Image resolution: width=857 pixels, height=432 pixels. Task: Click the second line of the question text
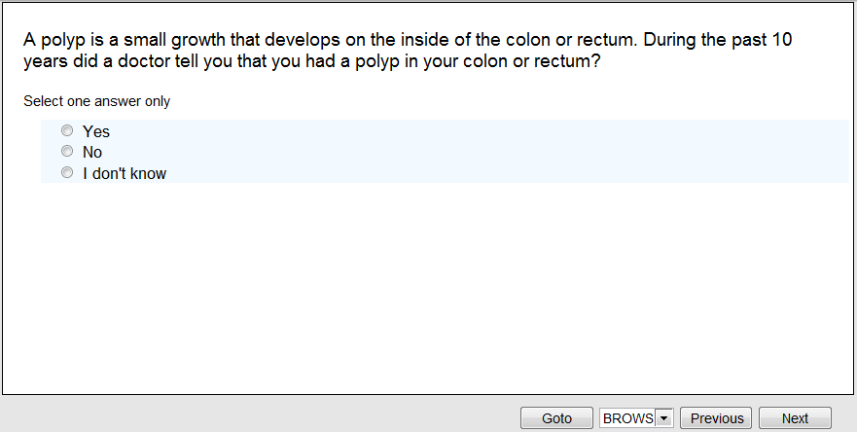[x=311, y=61]
